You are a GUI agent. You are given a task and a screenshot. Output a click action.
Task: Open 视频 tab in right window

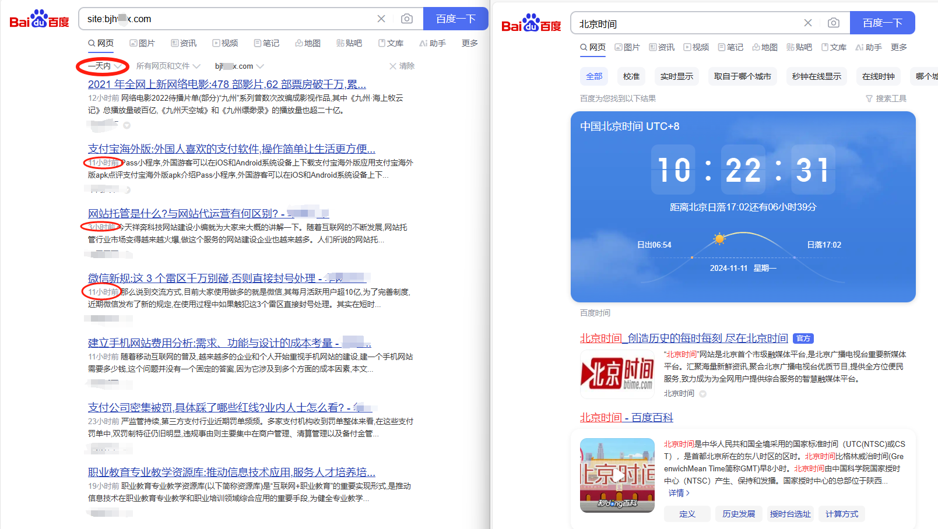point(696,47)
